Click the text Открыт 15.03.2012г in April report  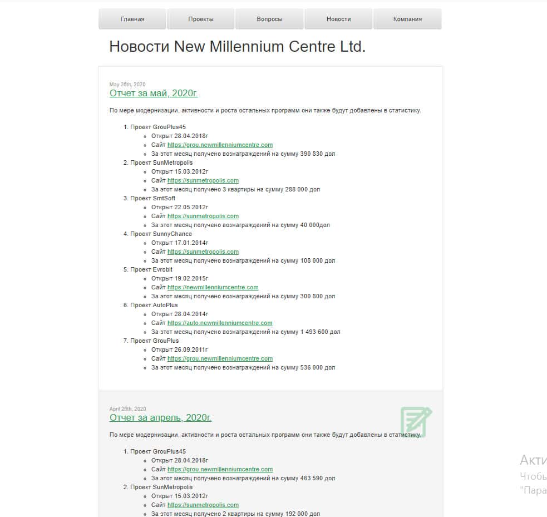click(x=180, y=496)
